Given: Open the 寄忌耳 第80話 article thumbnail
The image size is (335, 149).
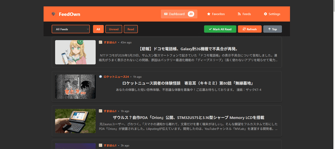Looking at the screenshot, I should 75,87.
